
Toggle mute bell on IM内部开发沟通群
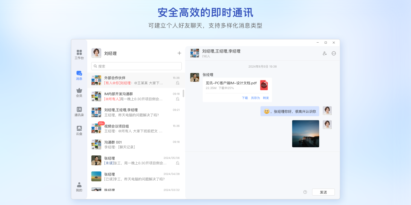(x=178, y=99)
